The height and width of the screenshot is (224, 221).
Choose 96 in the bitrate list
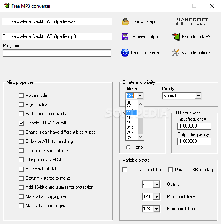click(132, 103)
